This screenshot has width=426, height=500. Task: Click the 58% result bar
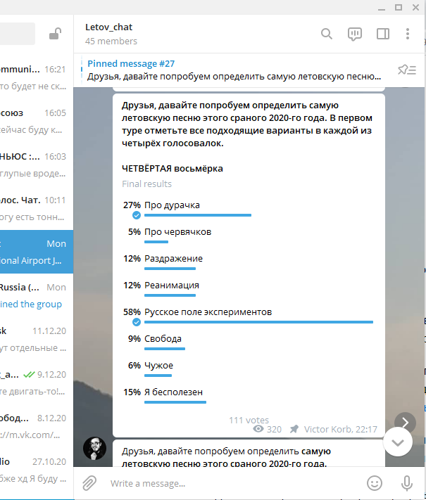pos(258,322)
